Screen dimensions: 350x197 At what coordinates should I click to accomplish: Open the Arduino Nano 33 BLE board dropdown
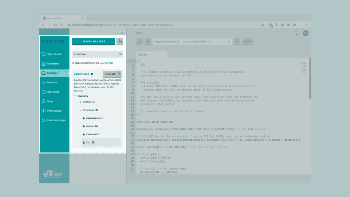tap(192, 42)
